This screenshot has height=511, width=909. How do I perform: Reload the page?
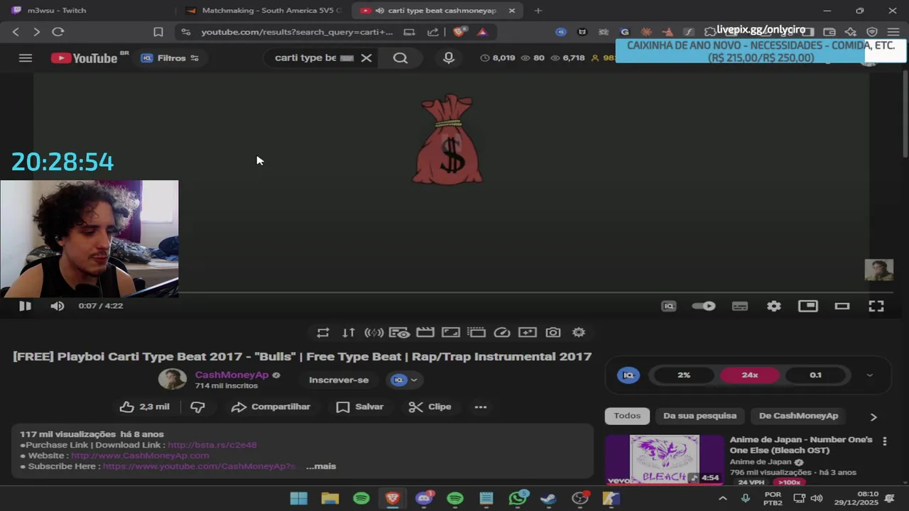(x=58, y=32)
